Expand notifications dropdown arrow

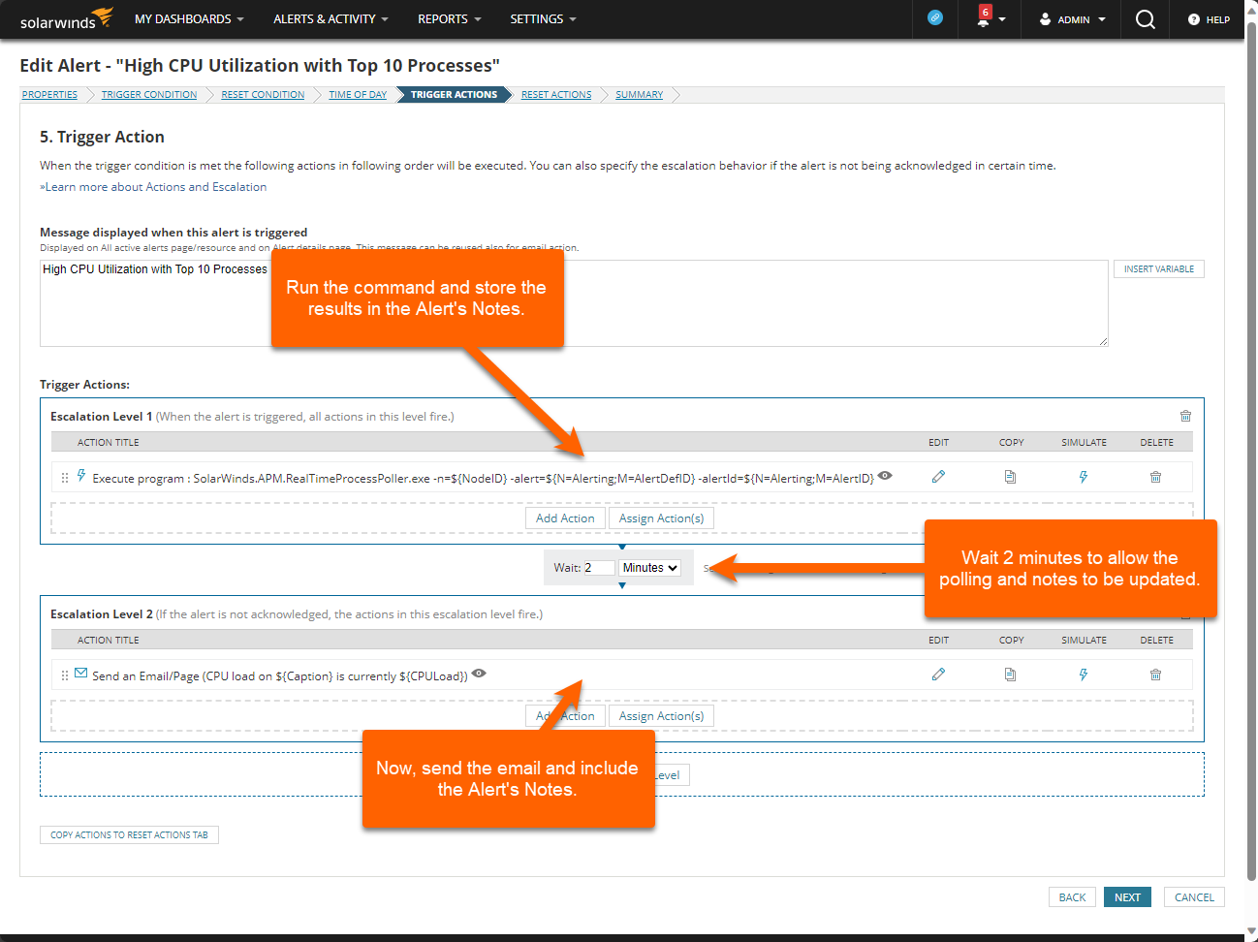point(1002,19)
